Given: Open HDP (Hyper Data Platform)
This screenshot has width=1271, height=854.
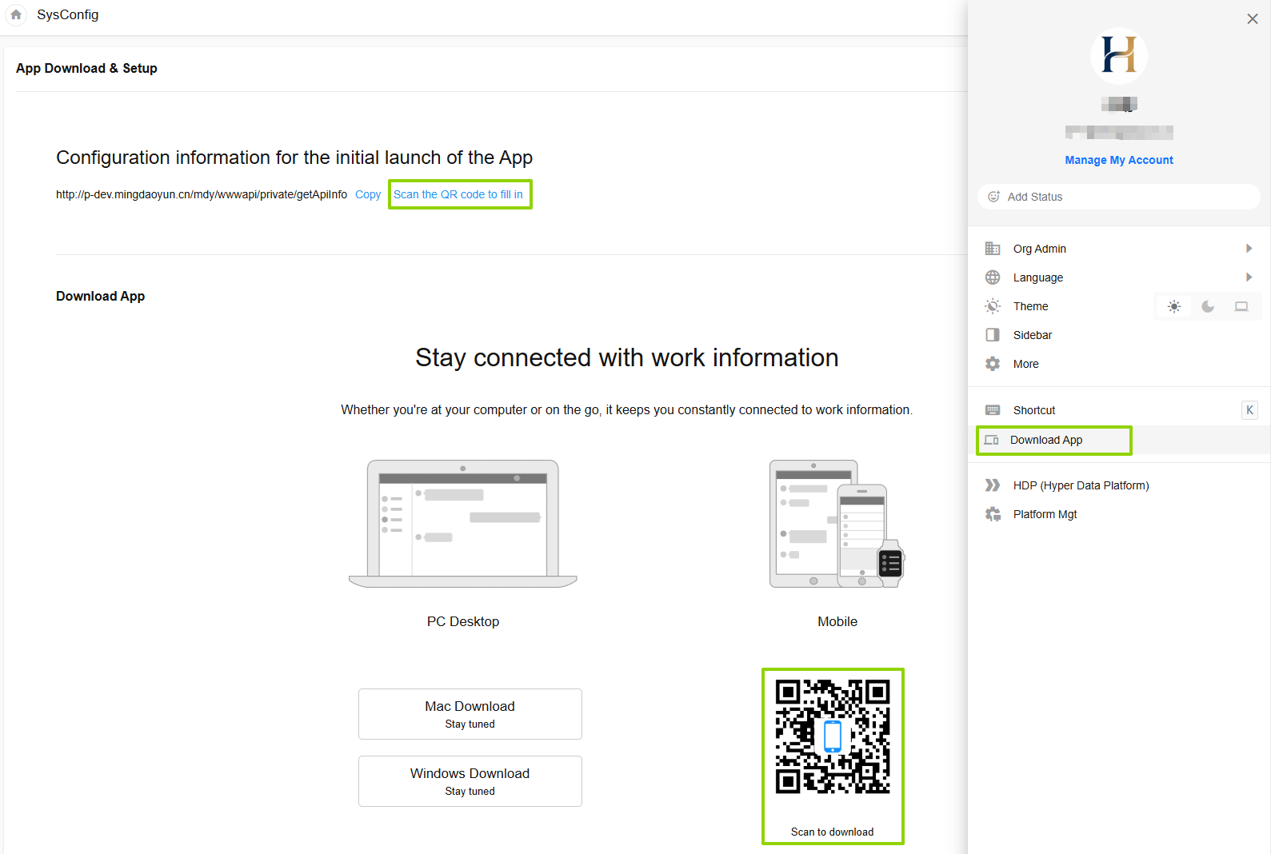Looking at the screenshot, I should pos(1119,485).
